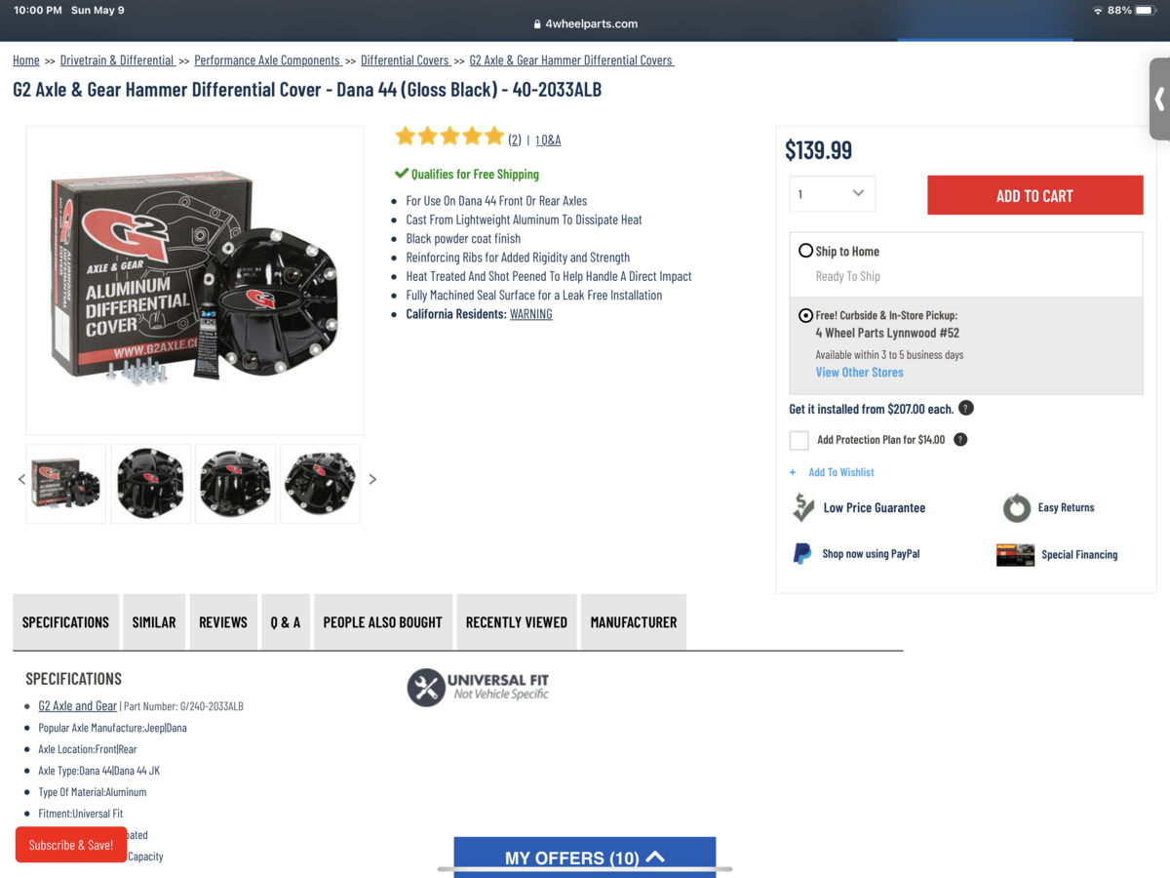Switch to the Reviews tab
Image resolution: width=1170 pixels, height=878 pixels.
(x=223, y=621)
